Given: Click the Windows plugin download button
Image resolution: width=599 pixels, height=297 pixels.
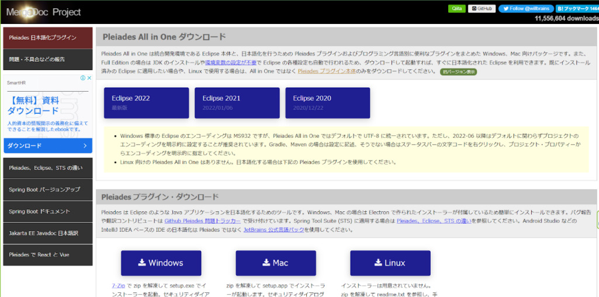Looking at the screenshot, I should pos(161,263).
